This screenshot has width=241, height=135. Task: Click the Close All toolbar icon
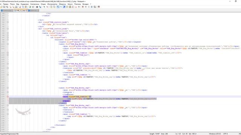13,7
